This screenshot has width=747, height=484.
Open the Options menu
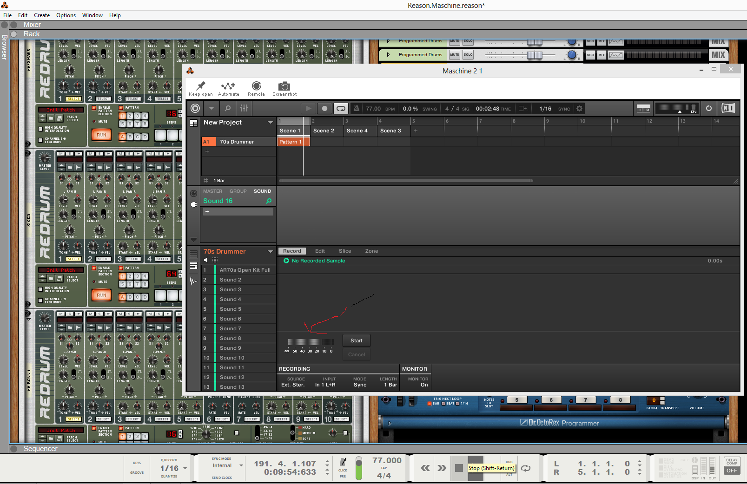point(66,15)
